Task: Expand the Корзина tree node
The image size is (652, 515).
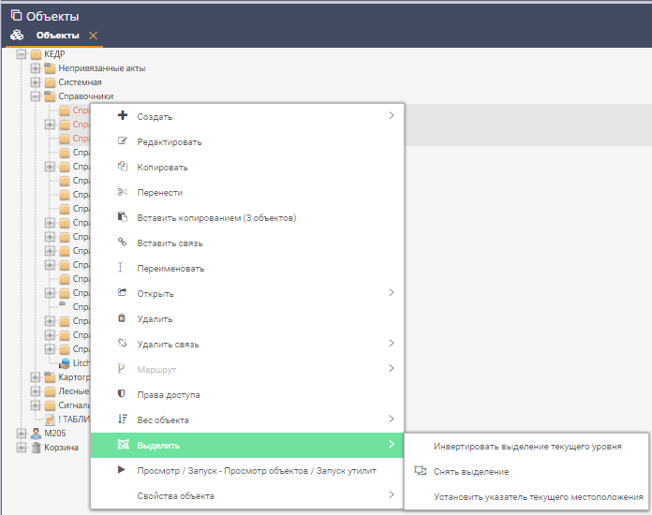Action: point(22,448)
